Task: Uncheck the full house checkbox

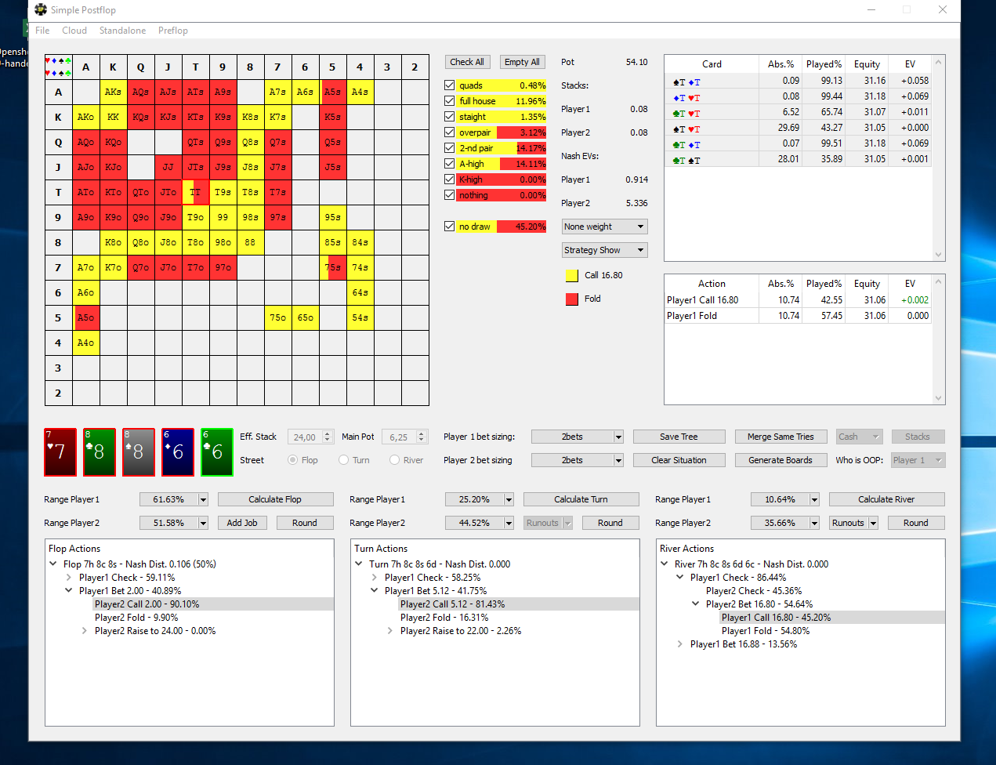Action: [x=449, y=101]
